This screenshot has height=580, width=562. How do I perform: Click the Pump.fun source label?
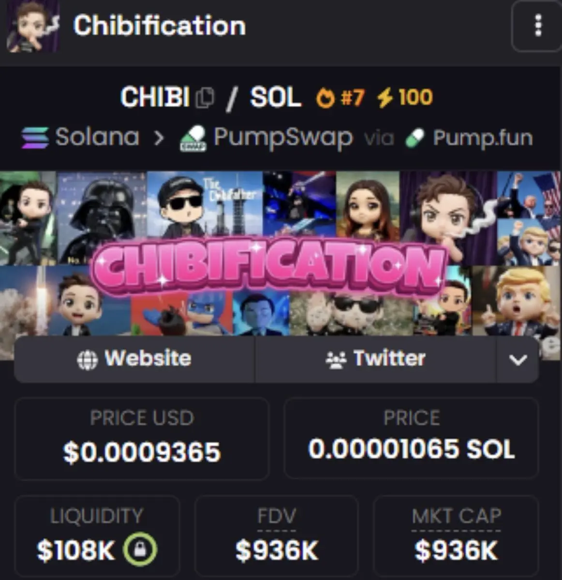coord(483,138)
